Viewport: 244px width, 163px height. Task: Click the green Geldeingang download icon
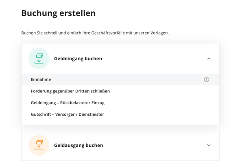[x=39, y=59]
